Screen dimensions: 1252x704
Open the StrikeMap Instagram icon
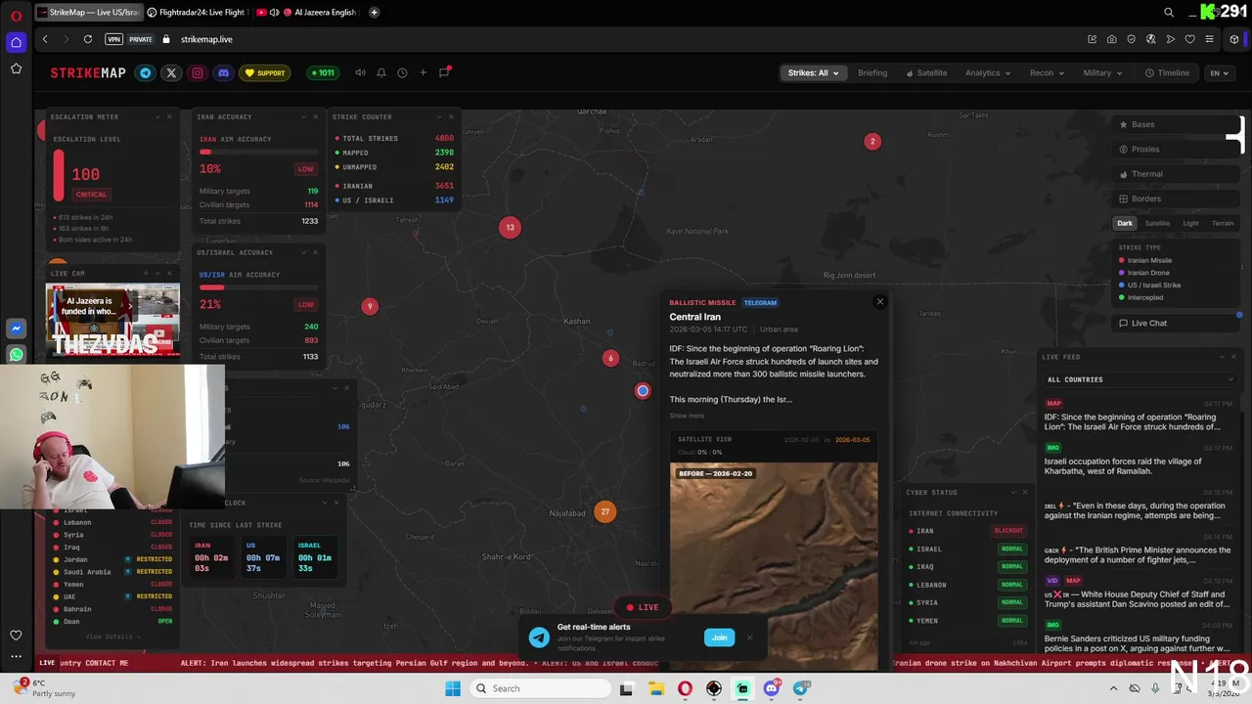(x=198, y=72)
